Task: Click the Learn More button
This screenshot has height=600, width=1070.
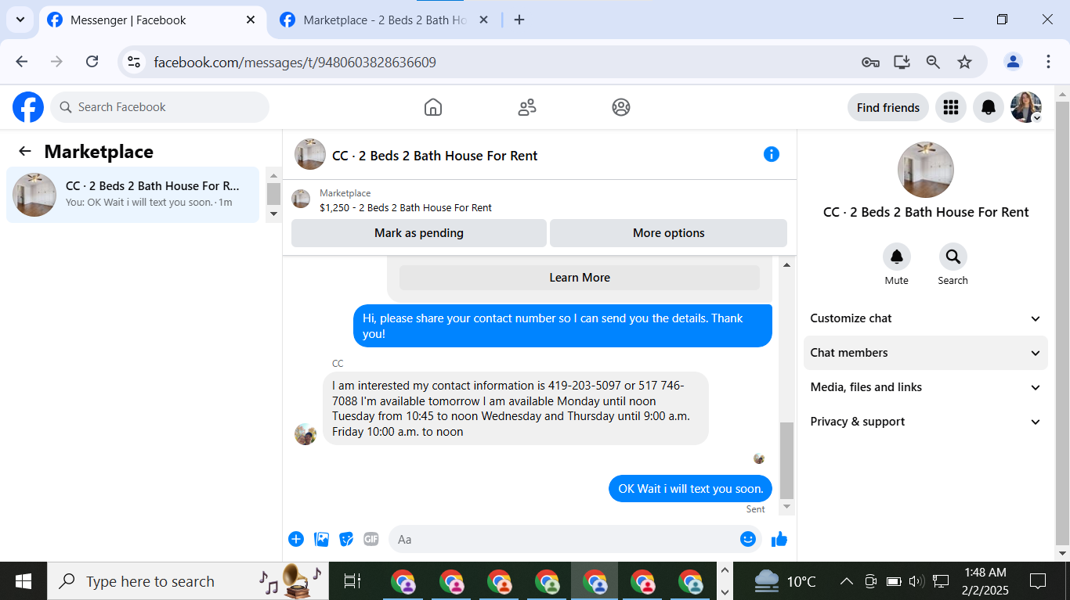Action: point(580,278)
